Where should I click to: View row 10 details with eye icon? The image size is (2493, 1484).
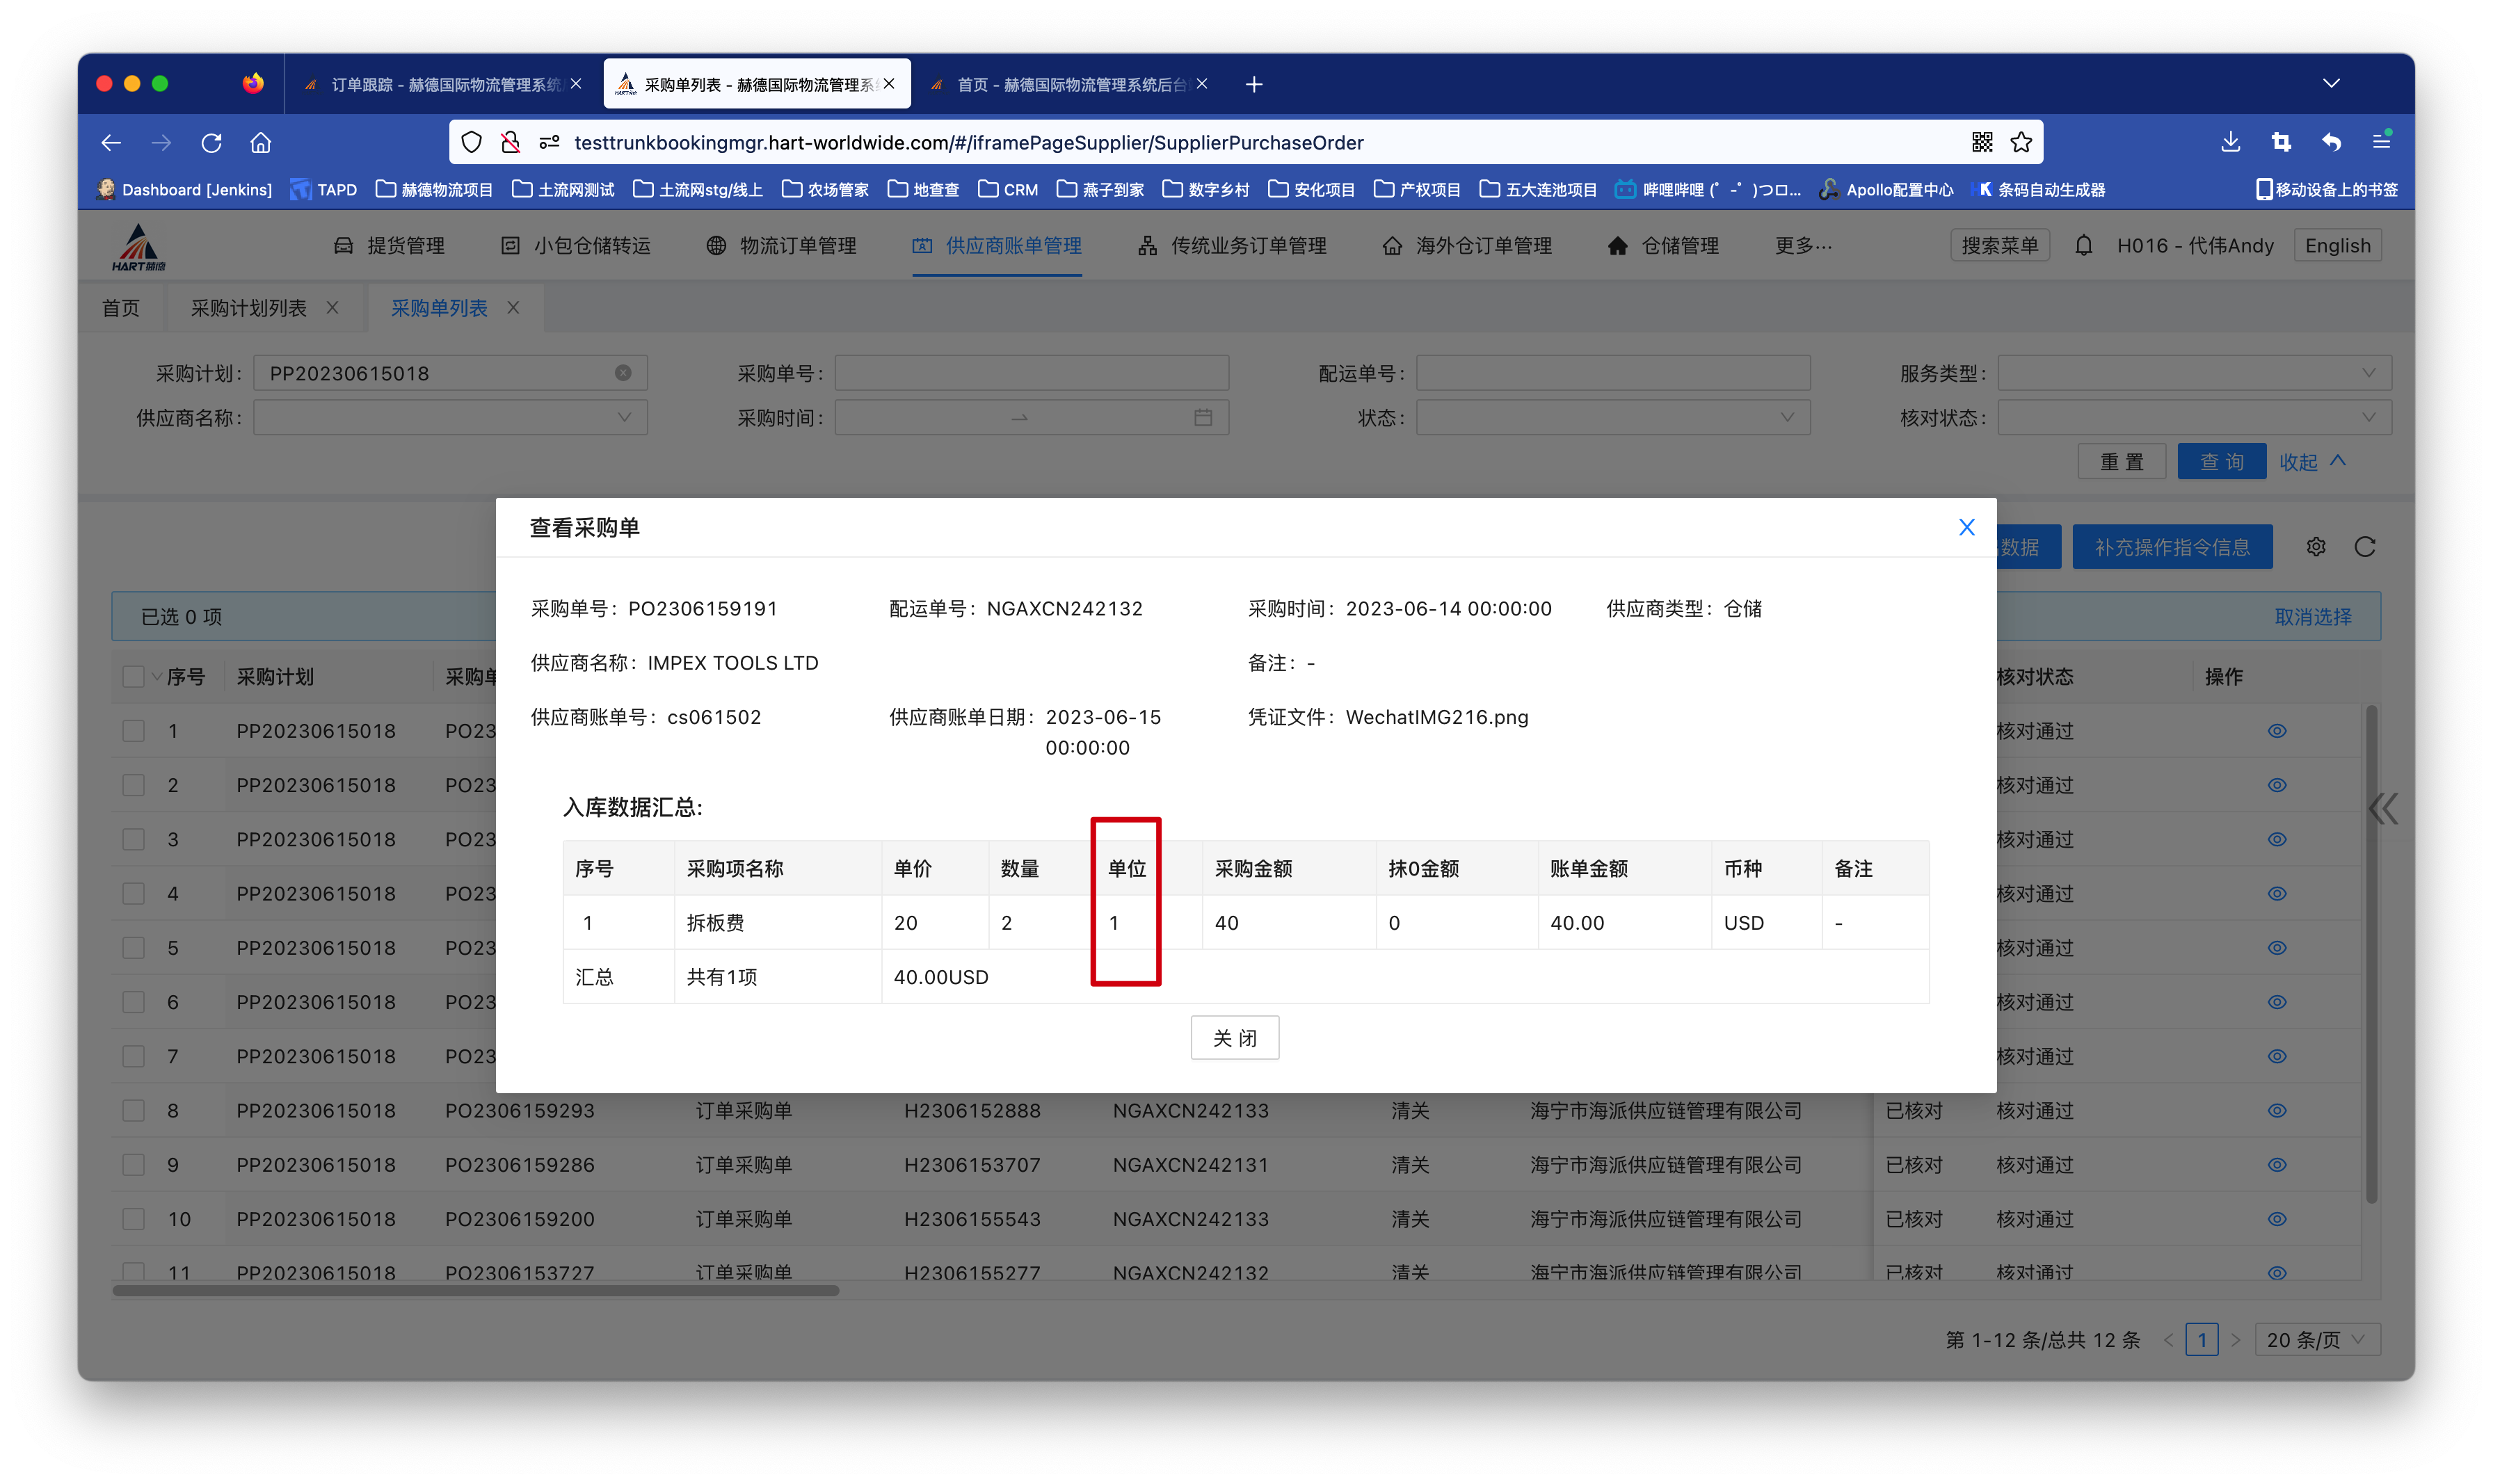click(2276, 1219)
